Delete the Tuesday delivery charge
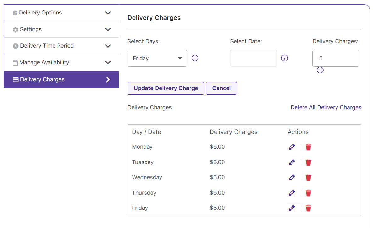The image size is (374, 228). point(308,162)
